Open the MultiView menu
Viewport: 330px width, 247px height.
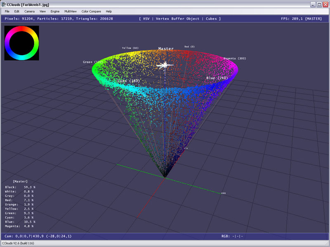click(70, 12)
